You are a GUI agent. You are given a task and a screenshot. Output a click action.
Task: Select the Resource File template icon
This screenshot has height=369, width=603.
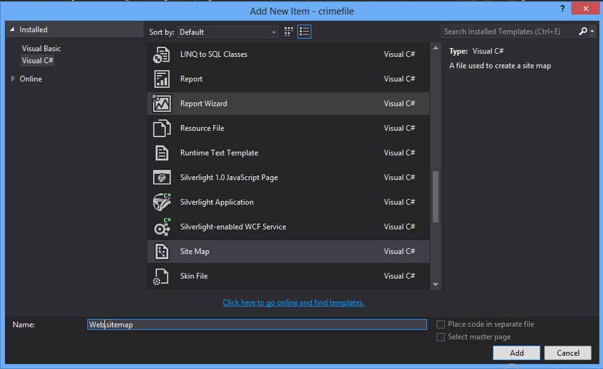tap(161, 128)
